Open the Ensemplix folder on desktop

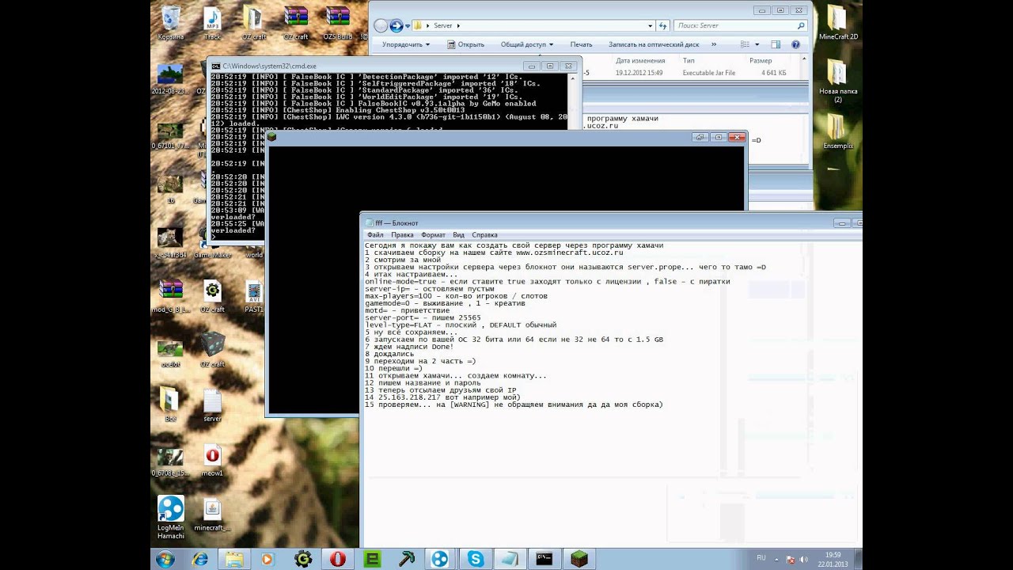[837, 131]
